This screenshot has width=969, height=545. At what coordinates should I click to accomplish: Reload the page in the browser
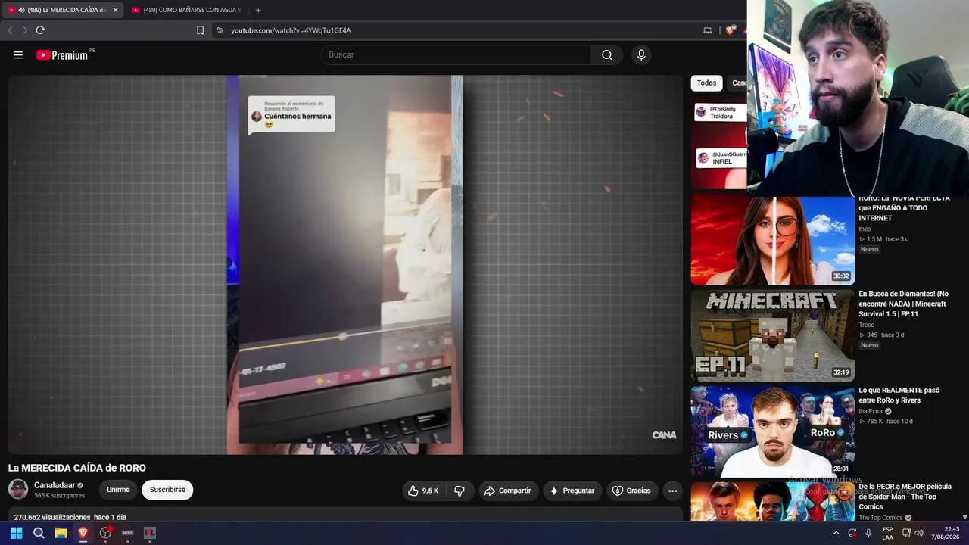click(40, 30)
